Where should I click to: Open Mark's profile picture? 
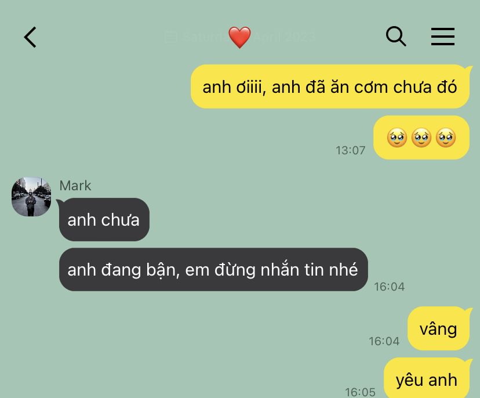[x=31, y=197]
